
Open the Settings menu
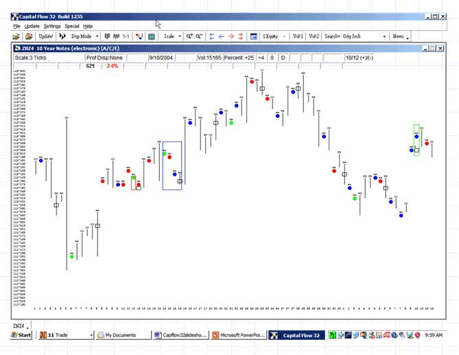tap(52, 25)
